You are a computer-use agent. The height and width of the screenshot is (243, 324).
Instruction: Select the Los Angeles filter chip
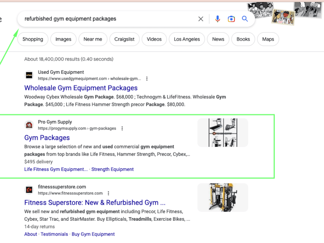coord(187,39)
